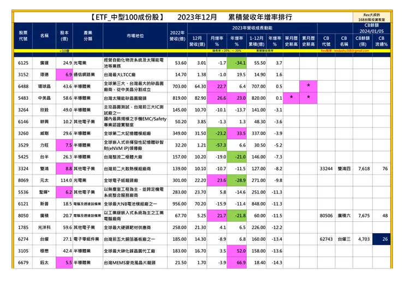The height and width of the screenshot is (285, 404).
Task: Click stock code 1785 cell
Action: [x=23, y=228]
